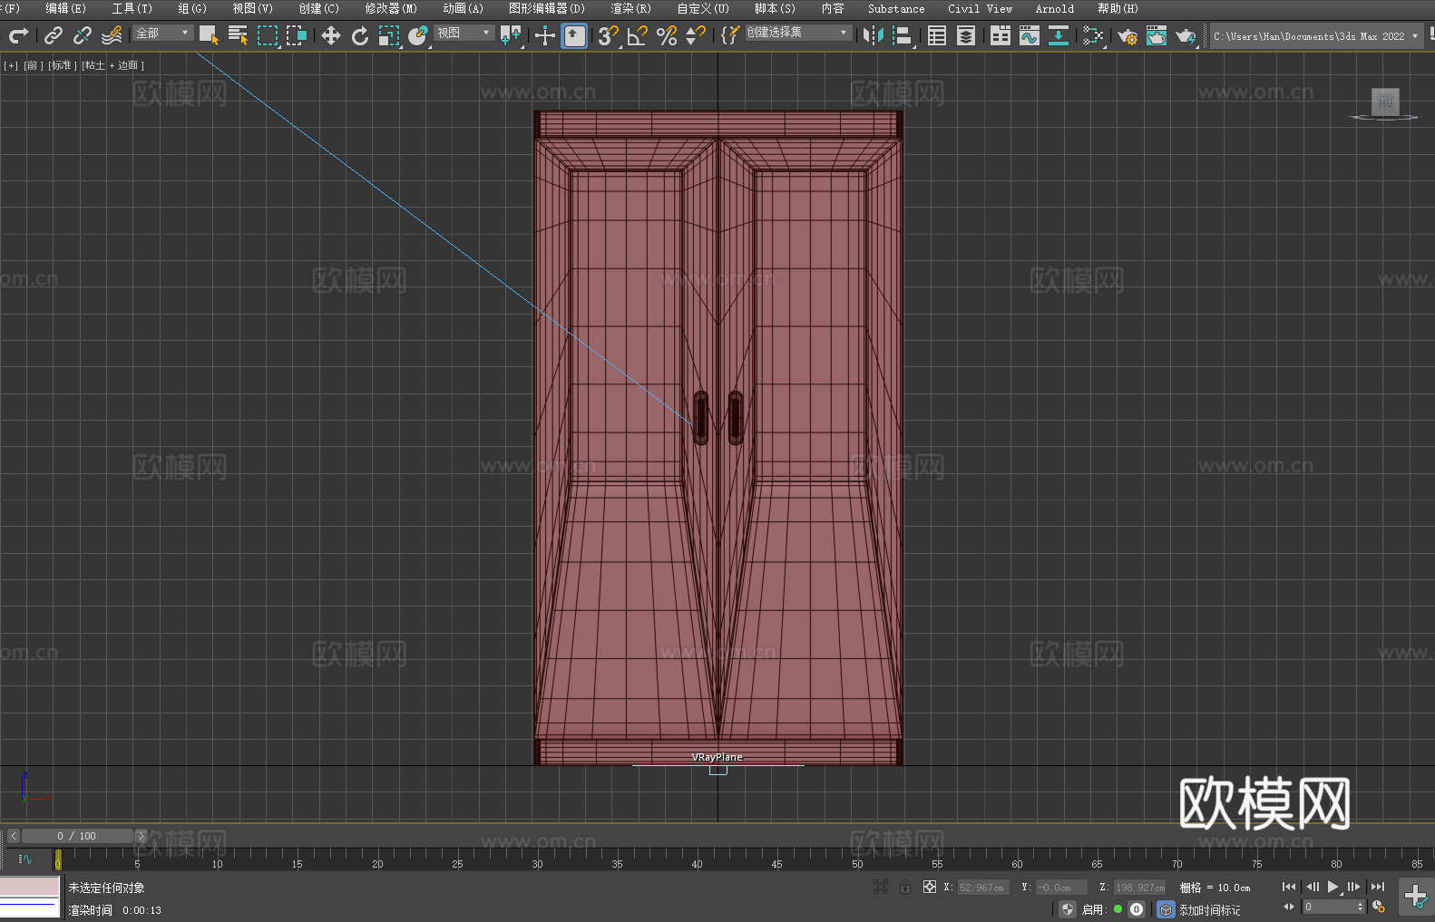Activate the Select Object tool
1435x922 pixels.
click(209, 35)
